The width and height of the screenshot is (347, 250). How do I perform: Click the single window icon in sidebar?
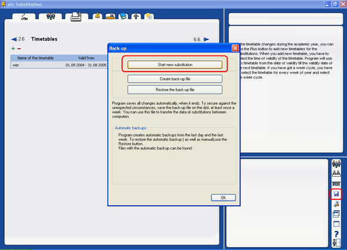pos(336,224)
